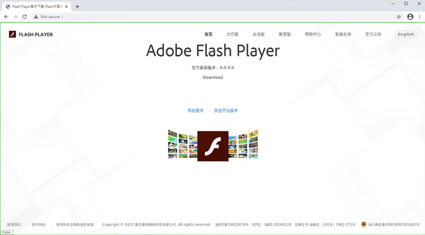Screen dimensions: 425x235
Task: Open the 大厅版 navigation item
Action: click(232, 34)
